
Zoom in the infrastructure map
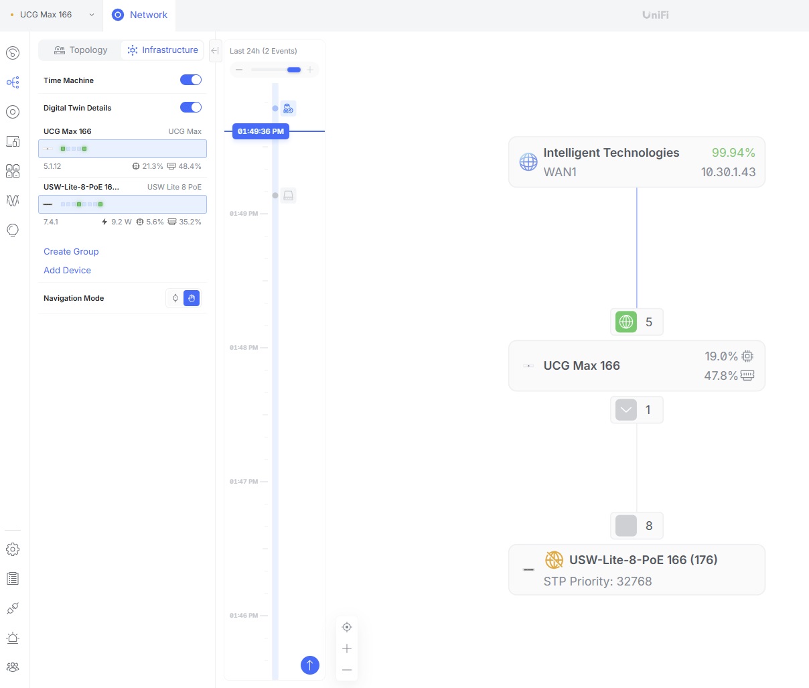pyautogui.click(x=347, y=648)
